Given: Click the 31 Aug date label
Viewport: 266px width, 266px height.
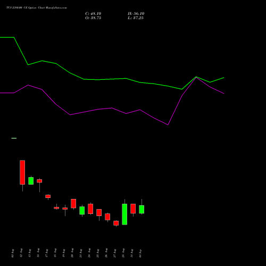Looking at the screenshot, I should click(x=132, y=253).
